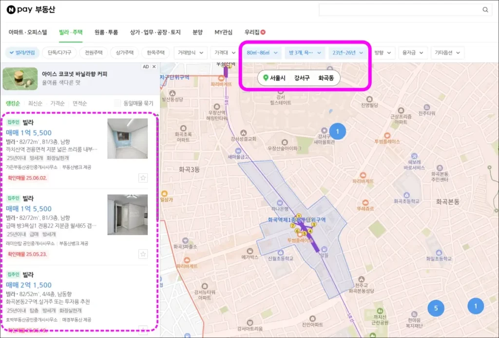The height and width of the screenshot is (338, 499).
Task: Expand the 거래방식 dropdown
Action: coord(191,53)
